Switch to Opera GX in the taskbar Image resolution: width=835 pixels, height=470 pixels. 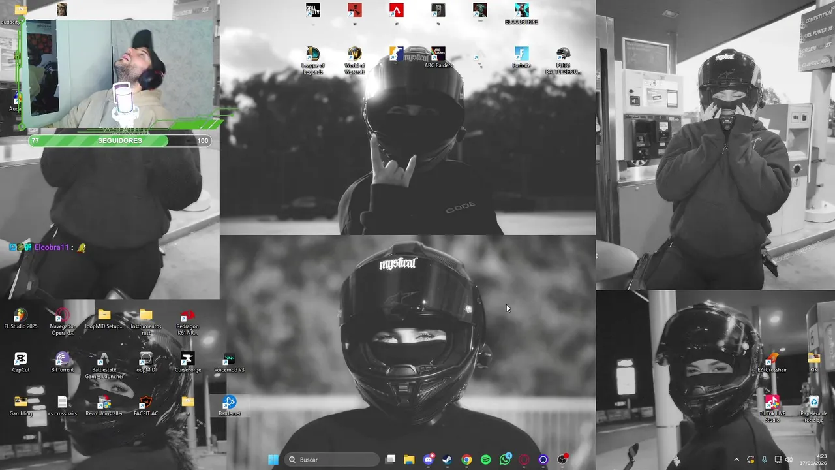click(x=524, y=460)
